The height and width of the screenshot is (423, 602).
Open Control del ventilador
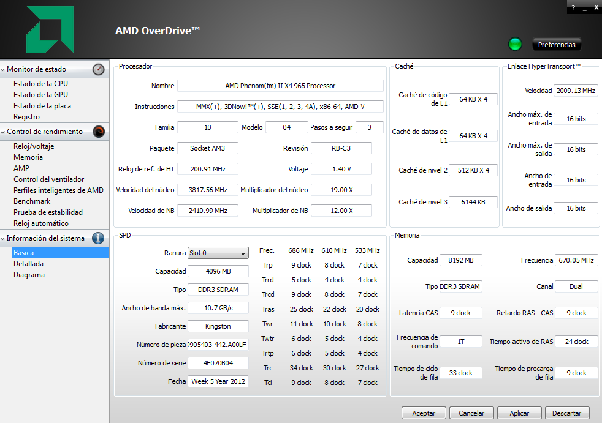tap(49, 179)
